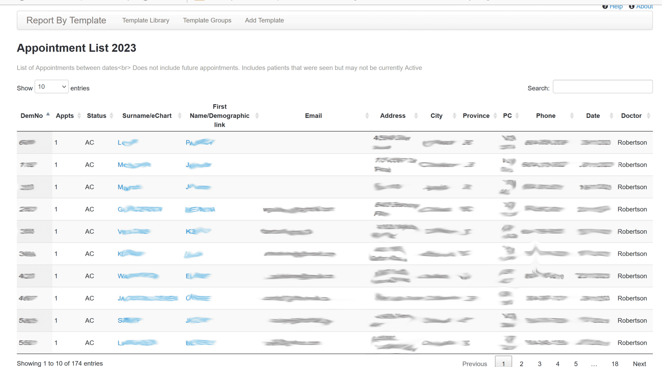Go to page 2 of results

click(x=521, y=363)
